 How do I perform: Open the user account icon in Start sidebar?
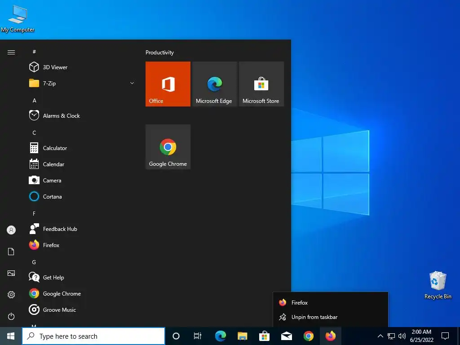pyautogui.click(x=11, y=230)
